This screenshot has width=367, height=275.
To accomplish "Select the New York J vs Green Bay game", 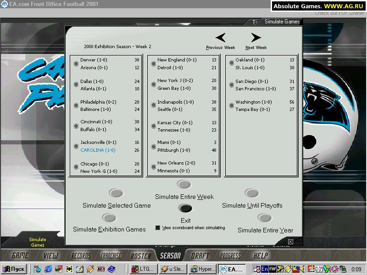I will (x=154, y=84).
